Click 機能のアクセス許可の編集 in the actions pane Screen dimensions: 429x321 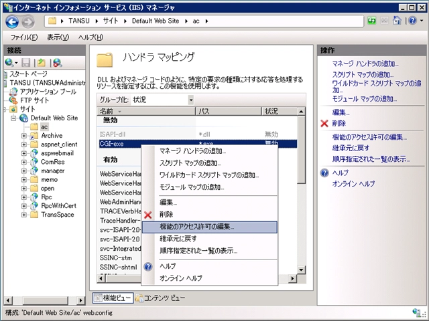click(369, 137)
